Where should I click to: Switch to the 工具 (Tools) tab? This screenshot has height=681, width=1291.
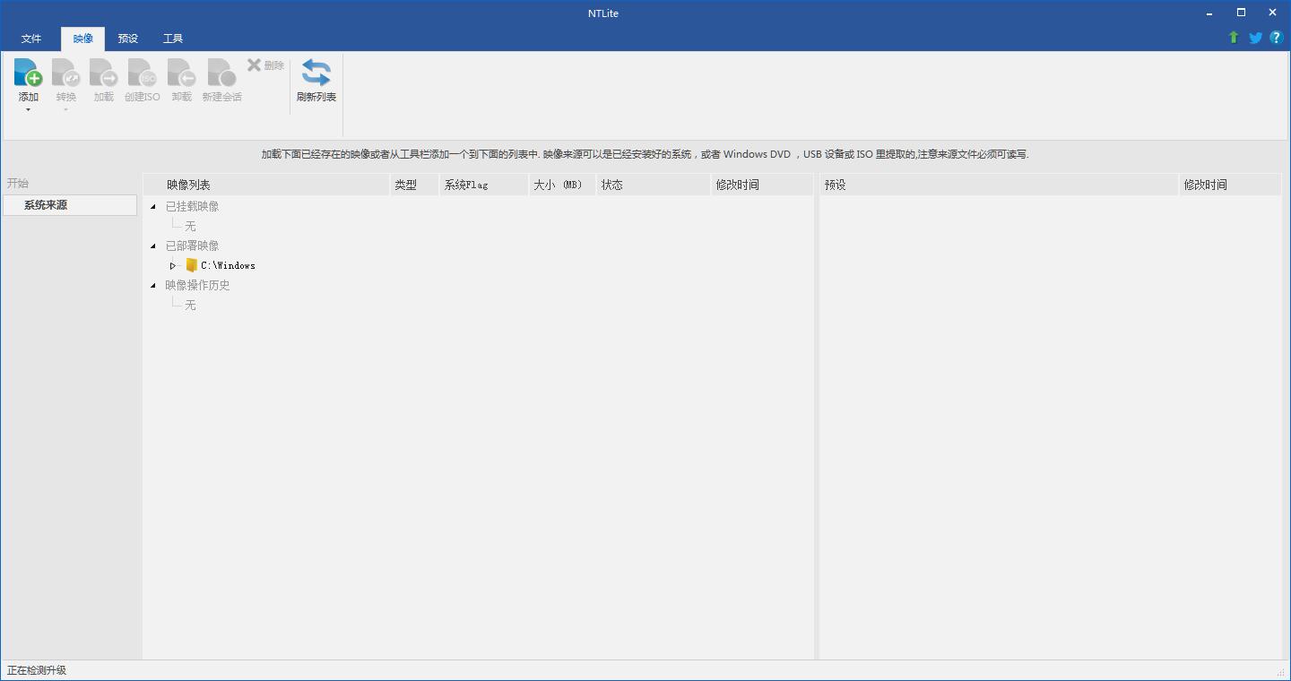[172, 38]
